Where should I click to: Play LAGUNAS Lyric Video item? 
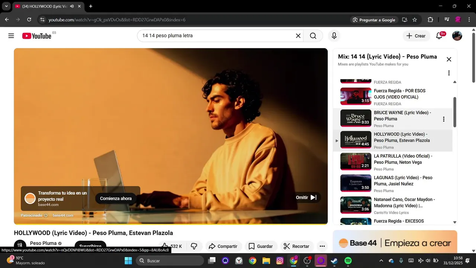click(393, 184)
